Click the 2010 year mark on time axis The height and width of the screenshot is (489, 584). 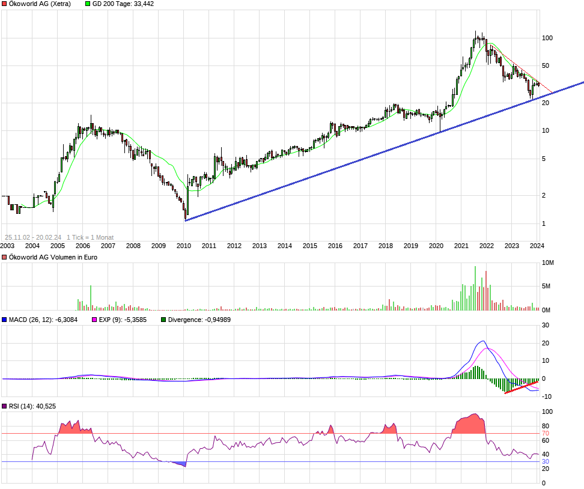pos(183,246)
